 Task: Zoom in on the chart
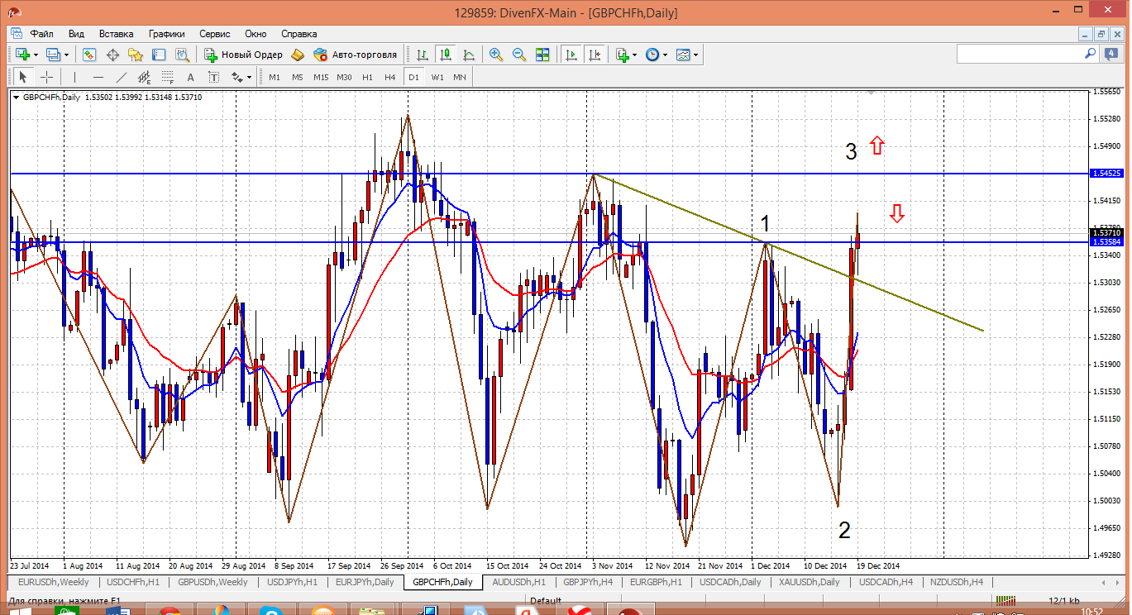(496, 55)
